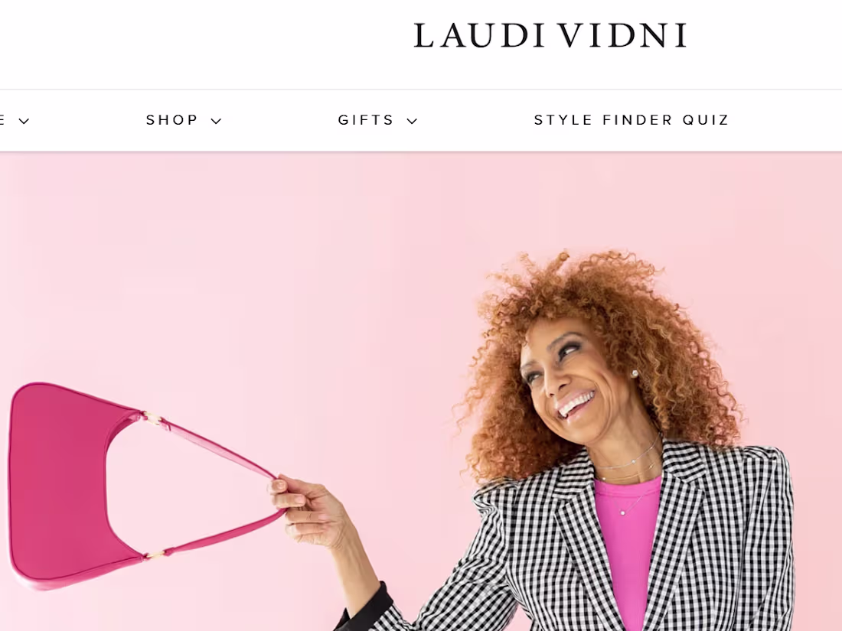
Task: Open the Style Finder Quiz link
Action: [631, 119]
